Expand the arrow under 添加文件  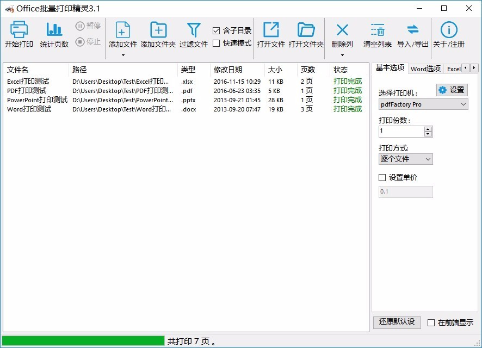[x=123, y=55]
